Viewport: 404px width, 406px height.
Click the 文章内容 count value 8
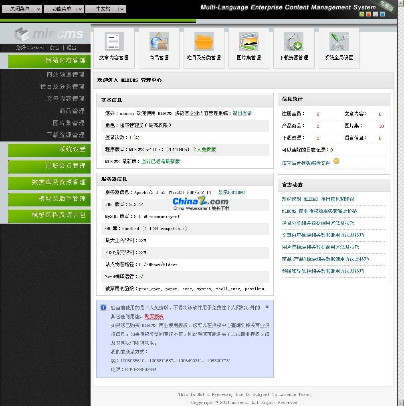380,114
